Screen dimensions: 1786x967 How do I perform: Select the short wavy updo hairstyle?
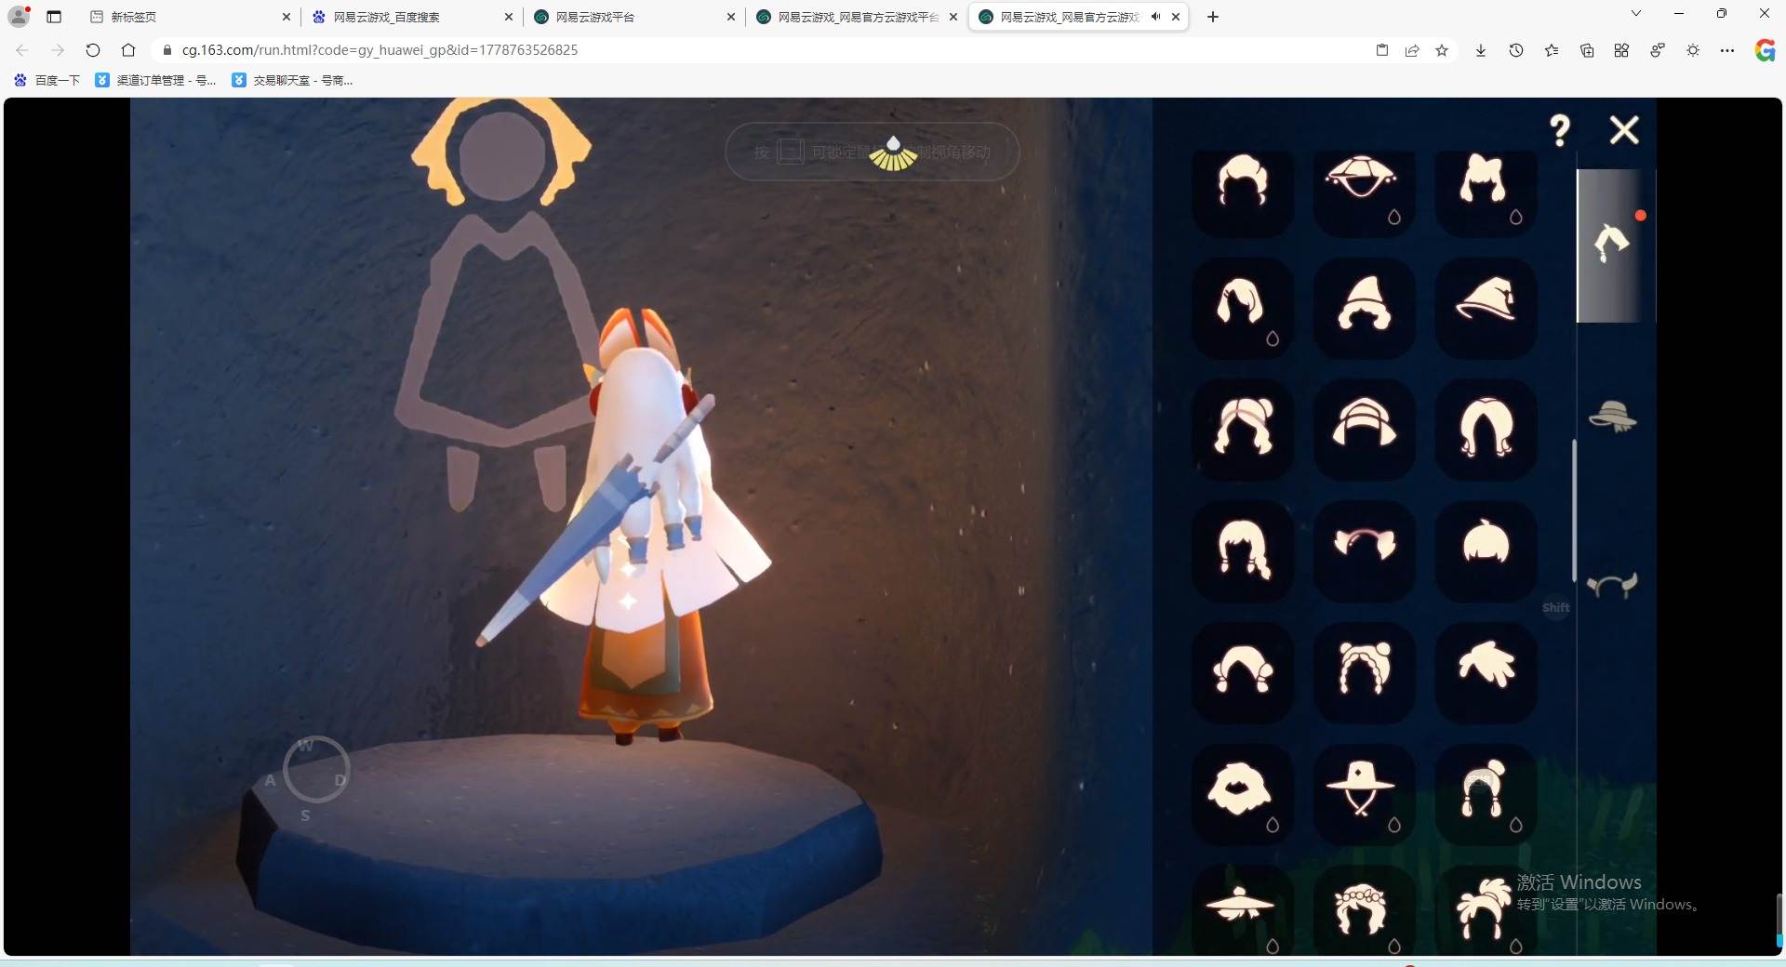(x=1243, y=181)
